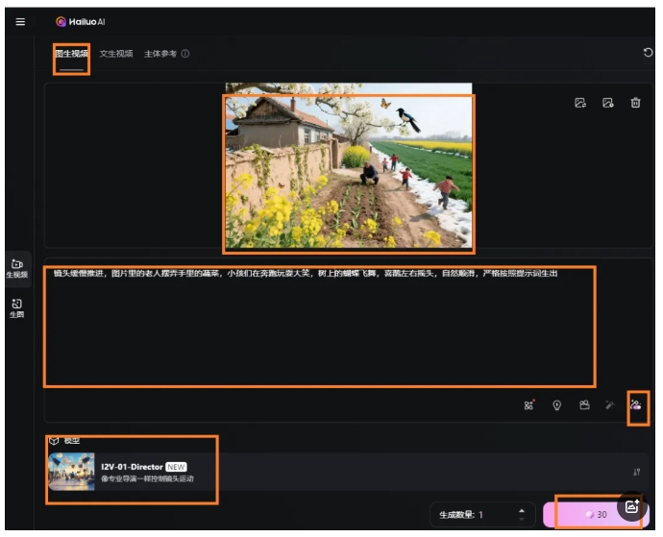
Task: Open model options via the swap arrows icon
Action: pos(636,472)
